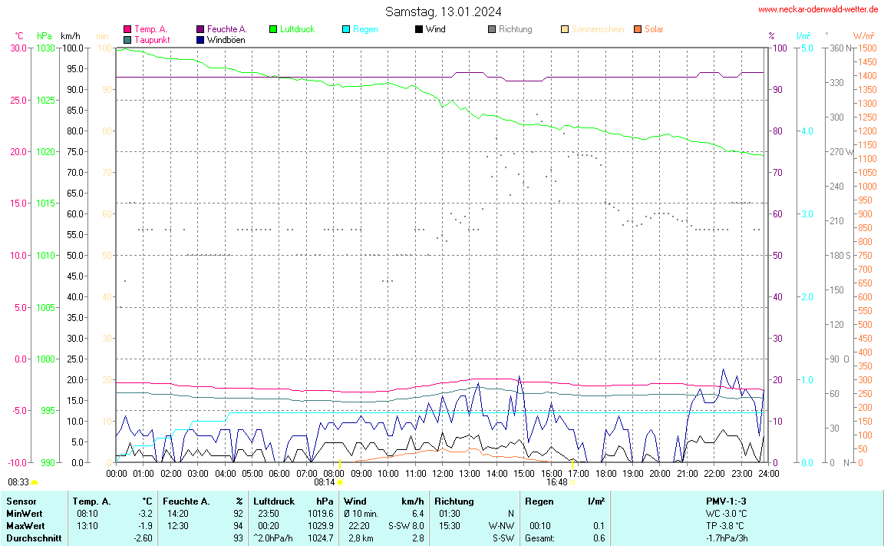
Task: Click the yellow icon beside 08:33
Action: click(x=35, y=482)
